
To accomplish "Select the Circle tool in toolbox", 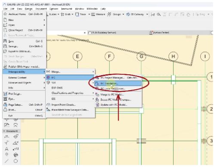I will 15,161.
